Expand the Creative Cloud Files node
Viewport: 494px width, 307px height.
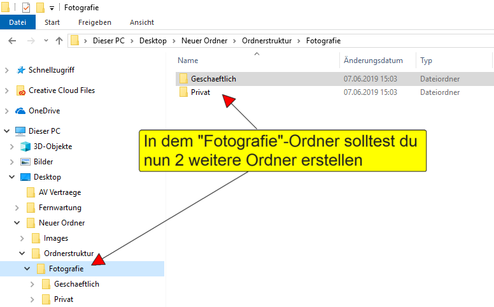click(6, 91)
